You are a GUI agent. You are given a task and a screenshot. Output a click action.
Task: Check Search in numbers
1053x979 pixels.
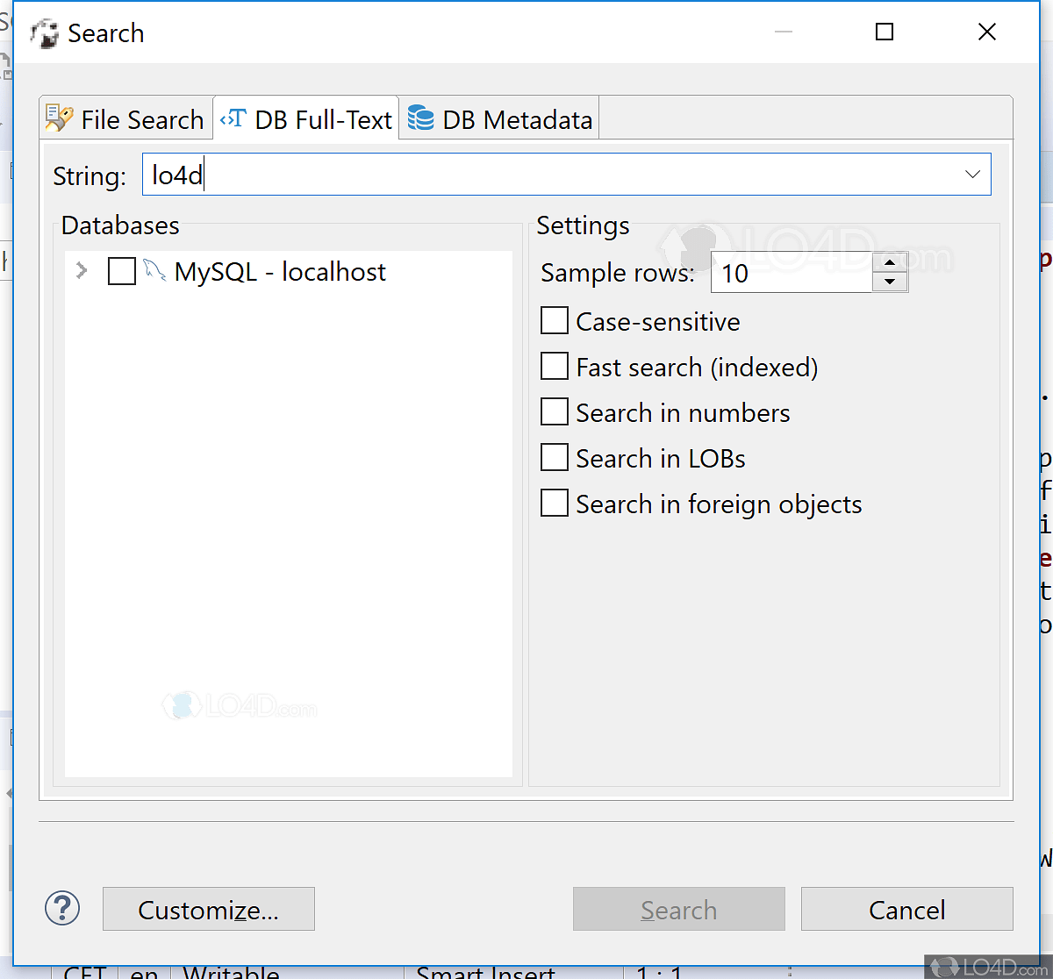pyautogui.click(x=554, y=411)
